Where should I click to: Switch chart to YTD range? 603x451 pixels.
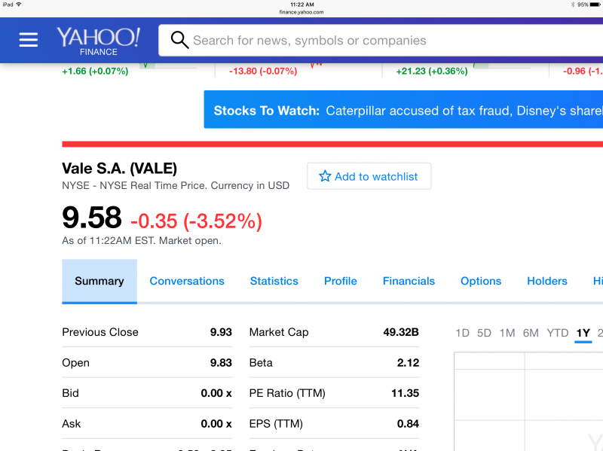[557, 333]
